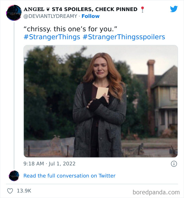Click the 9:18 AM timestamp
184x198 pixels.
34,164
